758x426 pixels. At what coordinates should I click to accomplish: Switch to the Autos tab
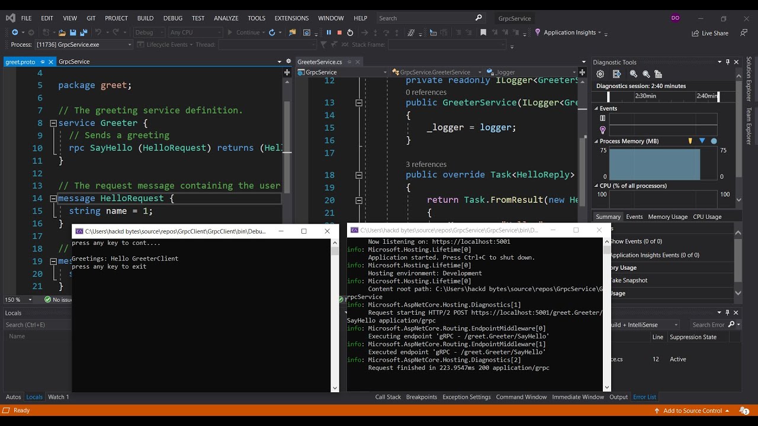click(13, 397)
